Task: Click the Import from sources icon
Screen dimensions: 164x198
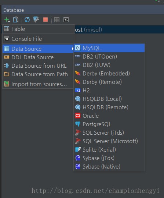Action: (x=7, y=84)
